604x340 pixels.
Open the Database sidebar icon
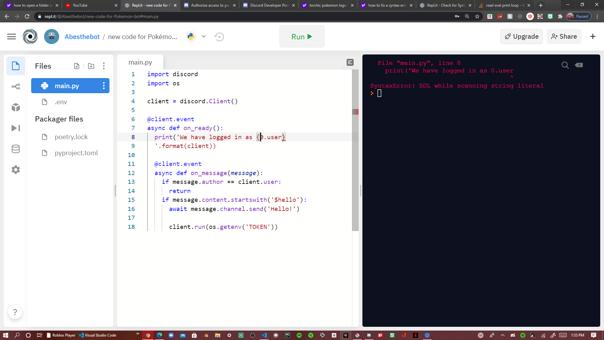coord(16,149)
